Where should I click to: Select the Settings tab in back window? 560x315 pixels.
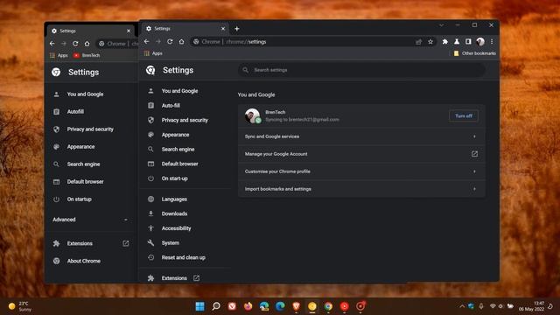[91, 31]
